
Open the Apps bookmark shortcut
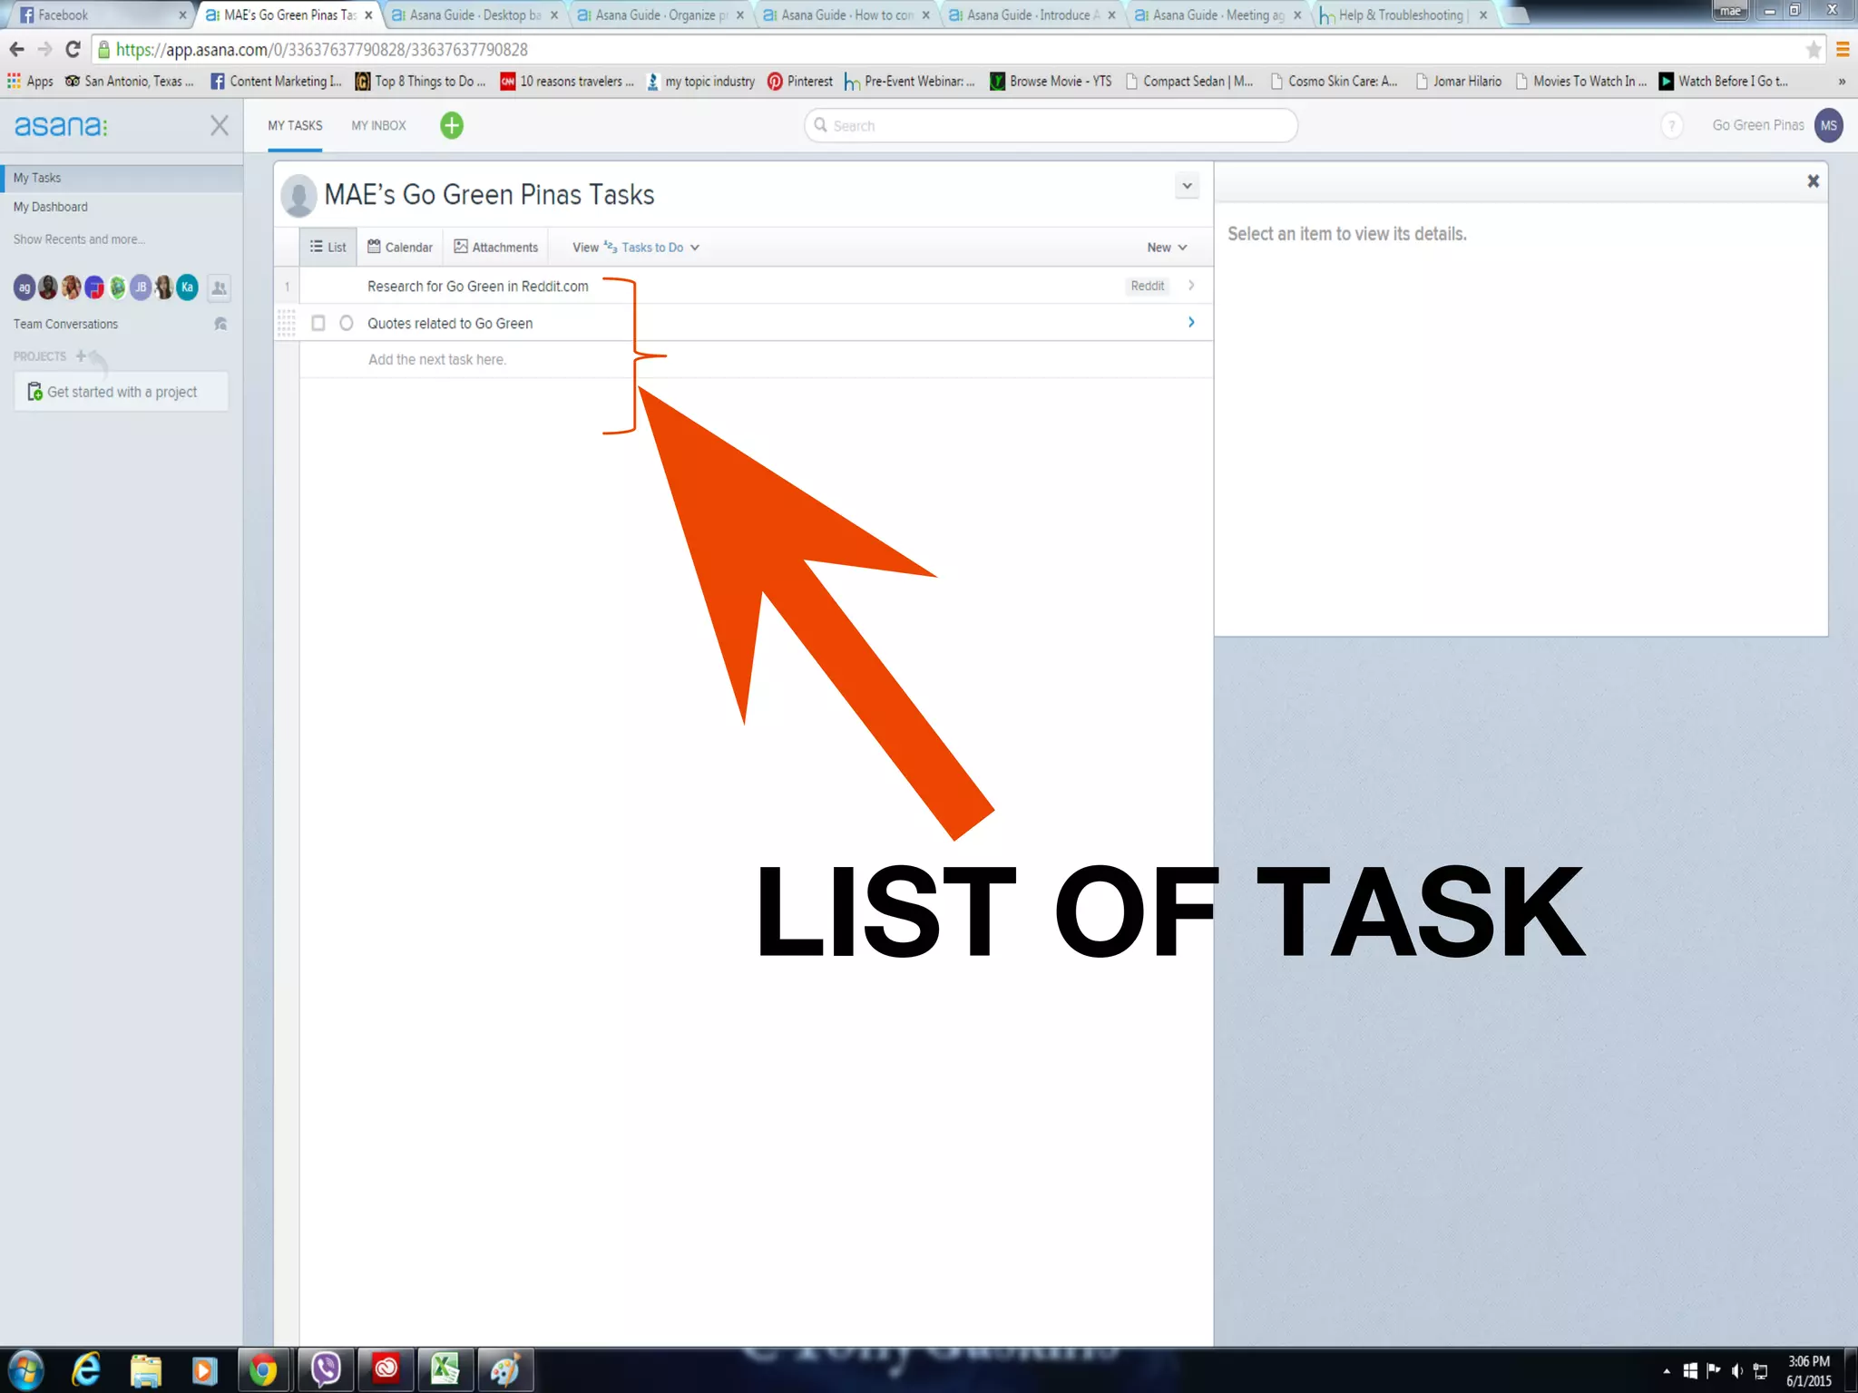31,82
